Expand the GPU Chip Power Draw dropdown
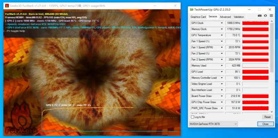This screenshot has width=278, height=138. pyautogui.click(x=222, y=102)
